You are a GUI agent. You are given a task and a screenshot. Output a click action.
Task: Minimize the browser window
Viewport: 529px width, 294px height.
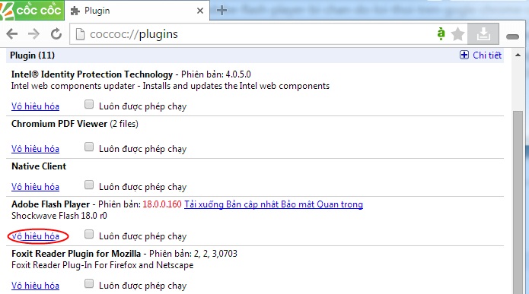click(512, 36)
